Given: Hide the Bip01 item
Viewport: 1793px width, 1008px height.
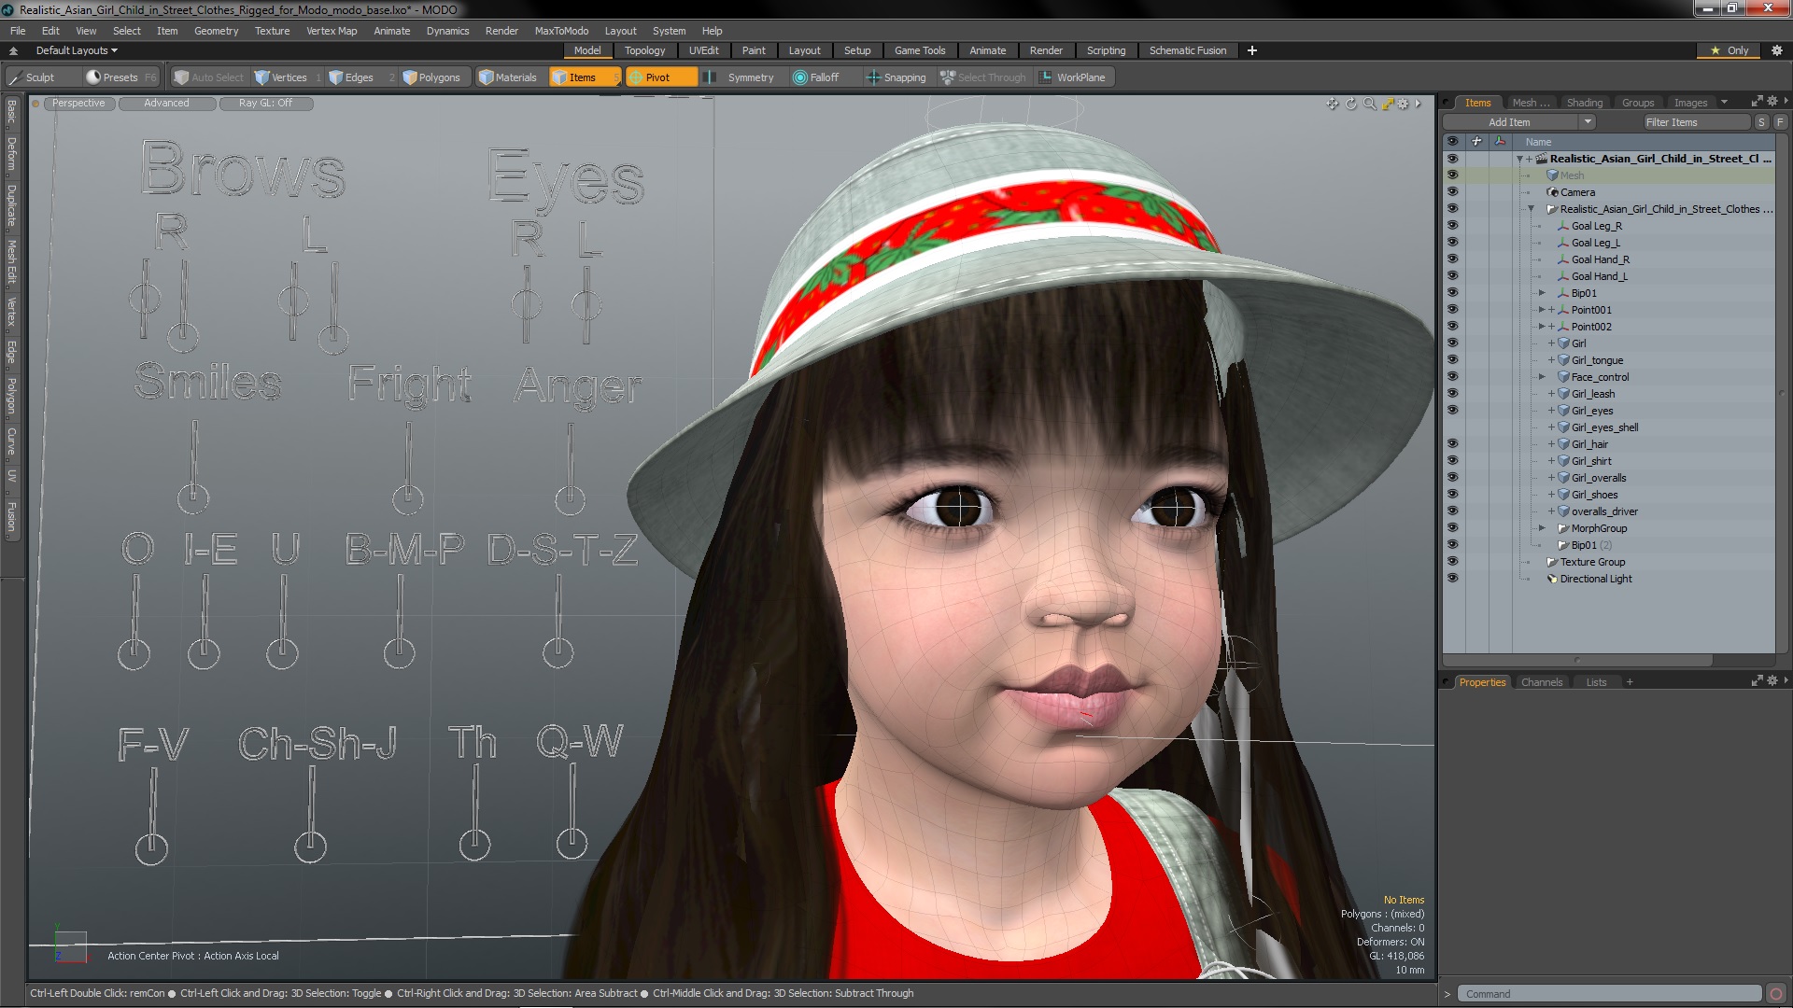Looking at the screenshot, I should click(x=1452, y=293).
